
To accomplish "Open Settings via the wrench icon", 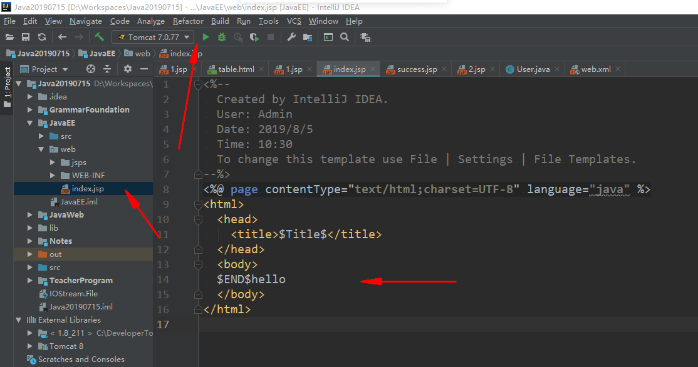I will pos(291,38).
